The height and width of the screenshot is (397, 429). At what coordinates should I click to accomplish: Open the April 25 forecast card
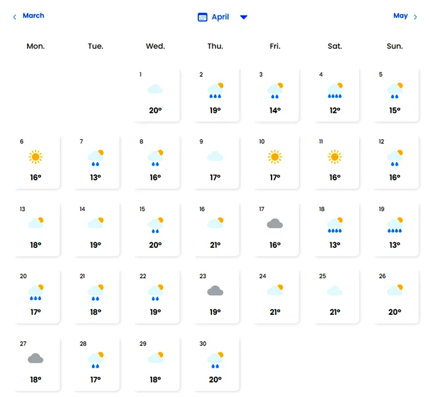point(335,296)
